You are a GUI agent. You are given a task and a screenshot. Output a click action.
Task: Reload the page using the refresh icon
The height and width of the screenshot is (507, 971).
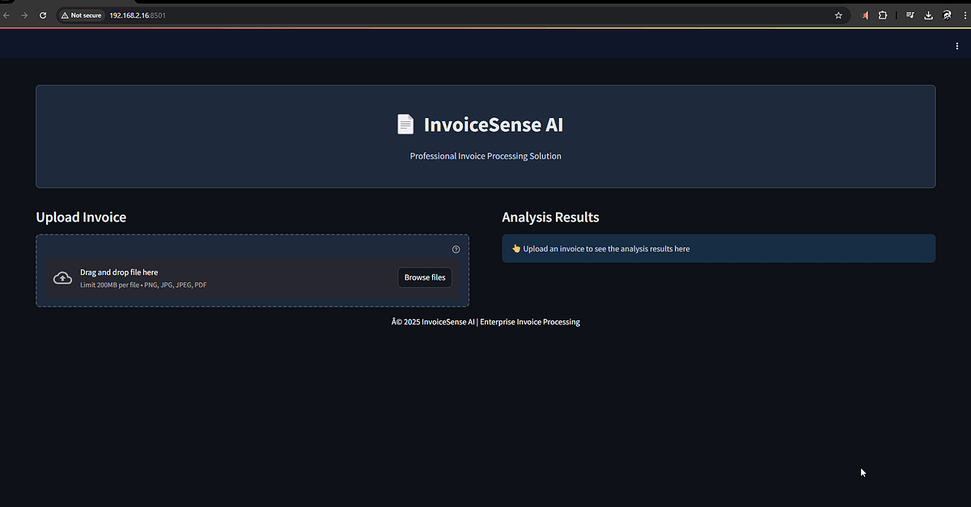42,15
